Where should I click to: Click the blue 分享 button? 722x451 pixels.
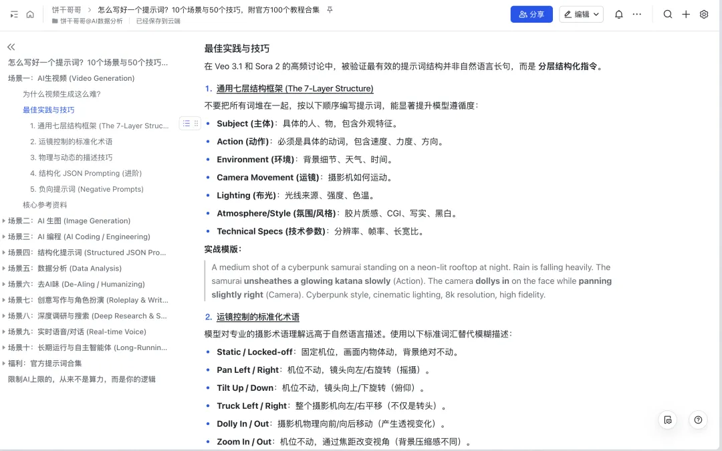click(x=531, y=14)
